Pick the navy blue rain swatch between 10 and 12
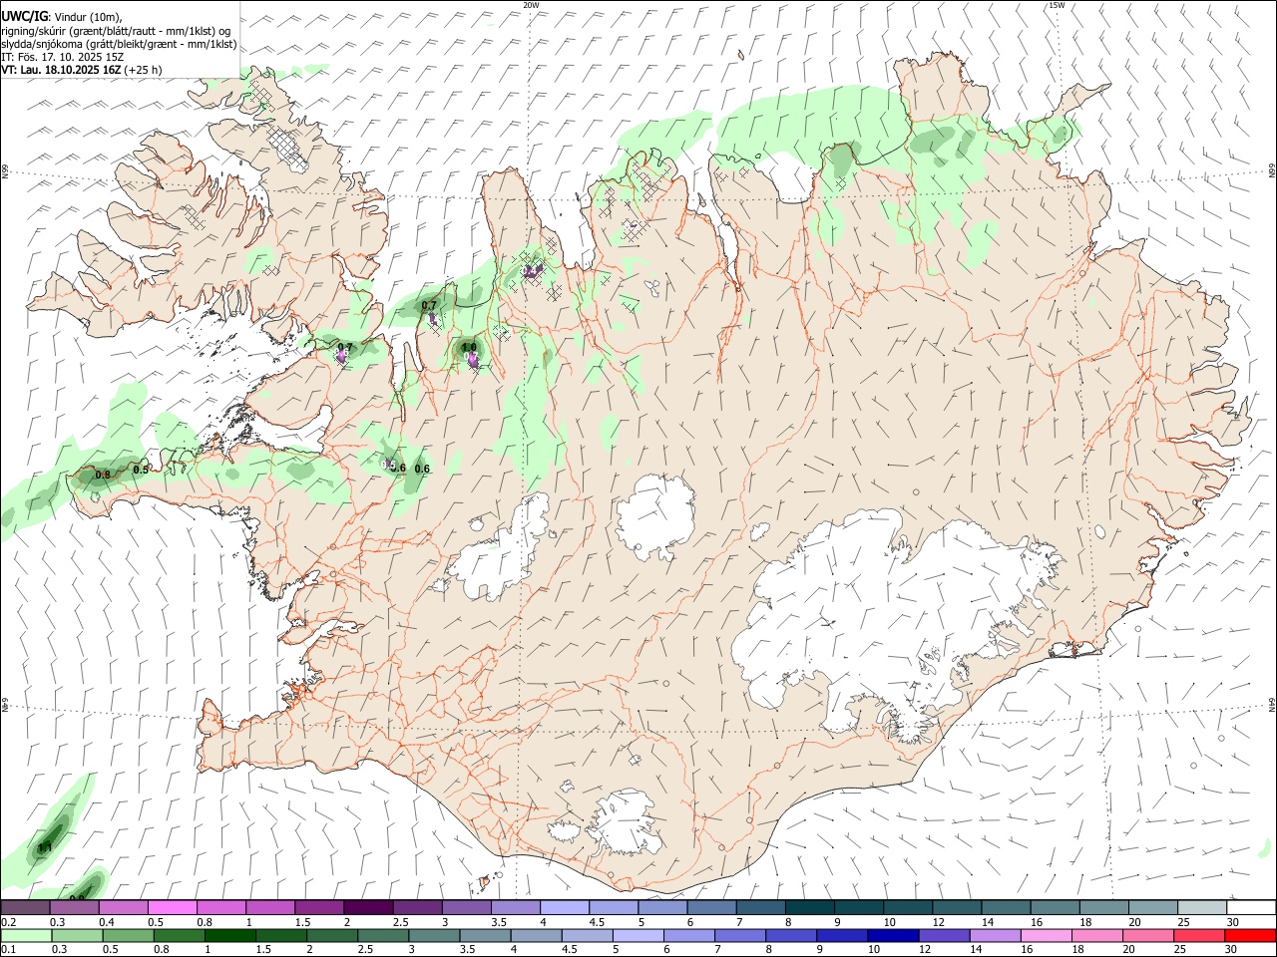 tap(893, 936)
